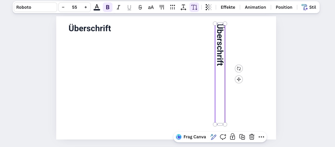Open the bullet list options
335x147 pixels.
pos(173,7)
